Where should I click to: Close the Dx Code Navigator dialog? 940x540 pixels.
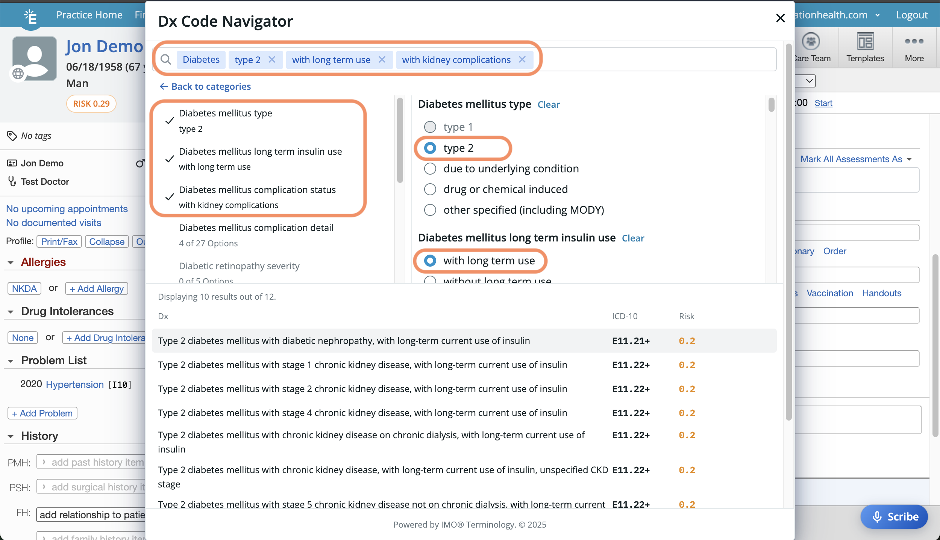tap(780, 18)
